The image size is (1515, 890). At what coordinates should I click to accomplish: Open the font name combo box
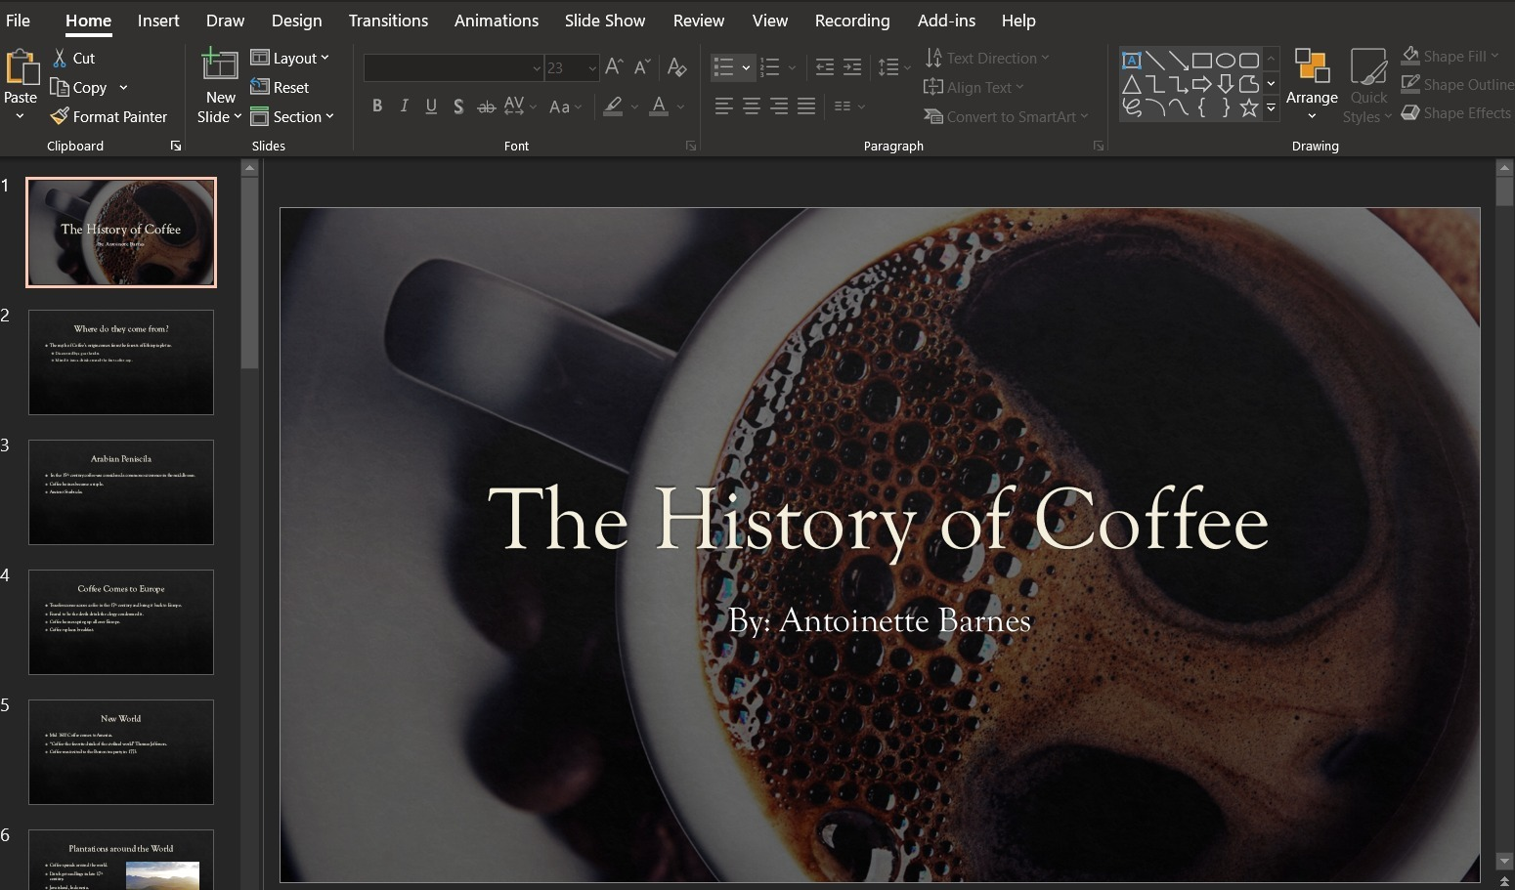(x=454, y=67)
